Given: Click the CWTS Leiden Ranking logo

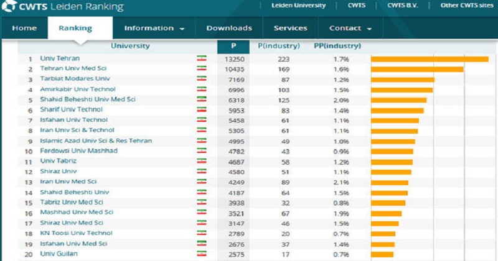Looking at the screenshot, I should (x=62, y=7).
